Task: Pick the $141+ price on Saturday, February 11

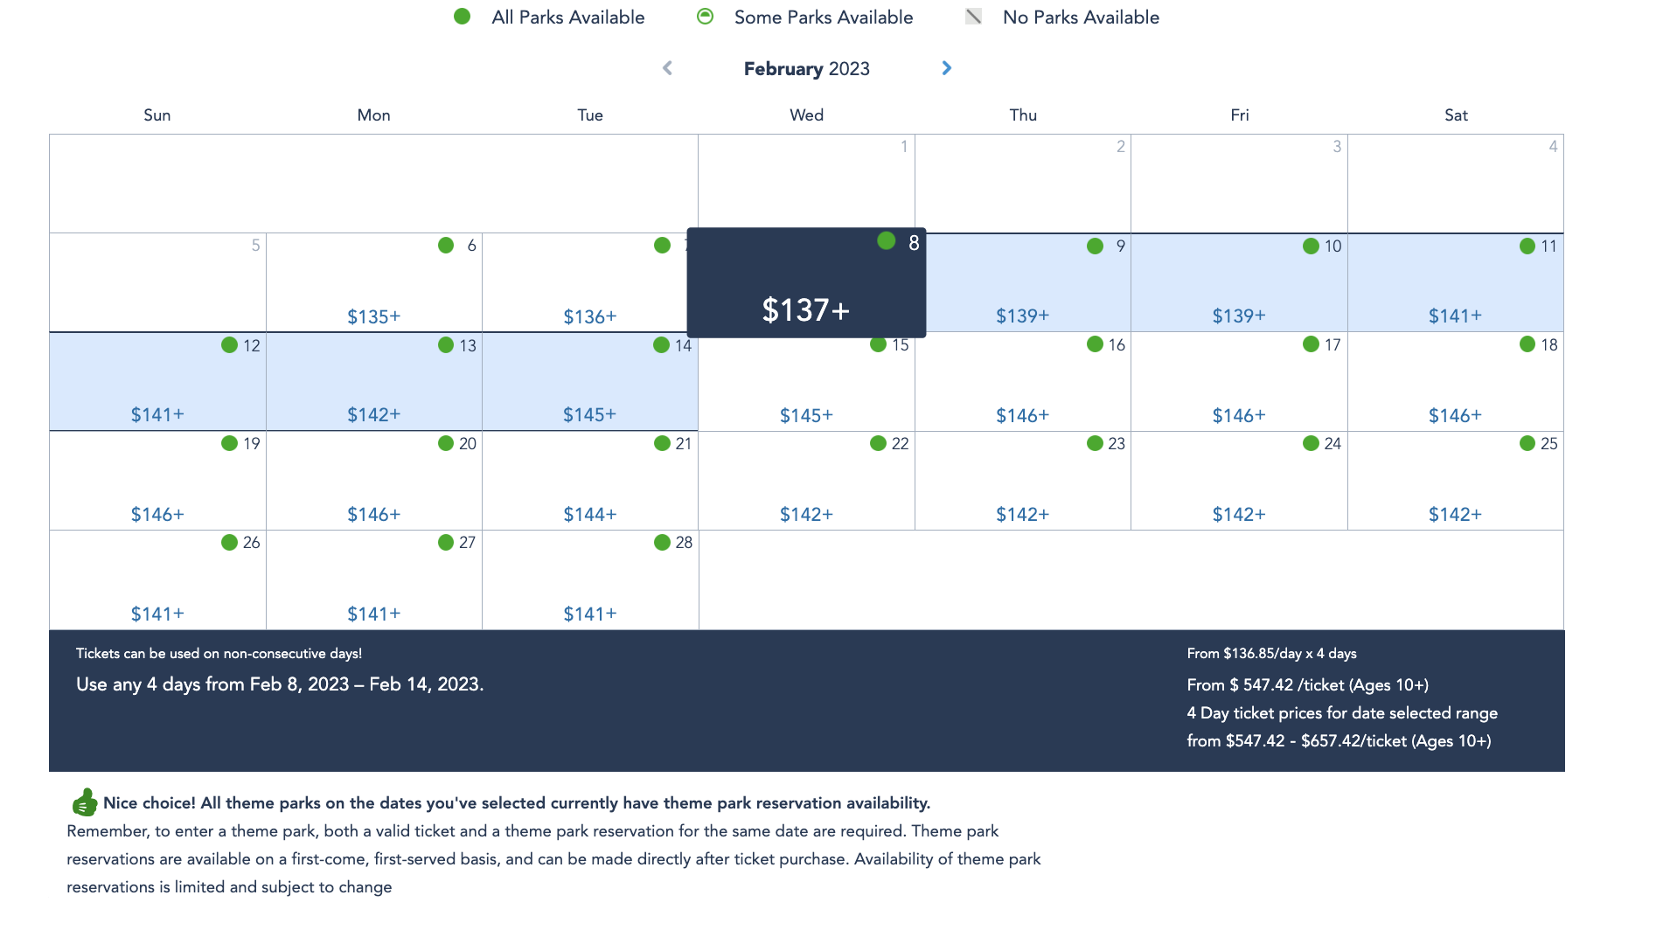Action: tap(1455, 316)
